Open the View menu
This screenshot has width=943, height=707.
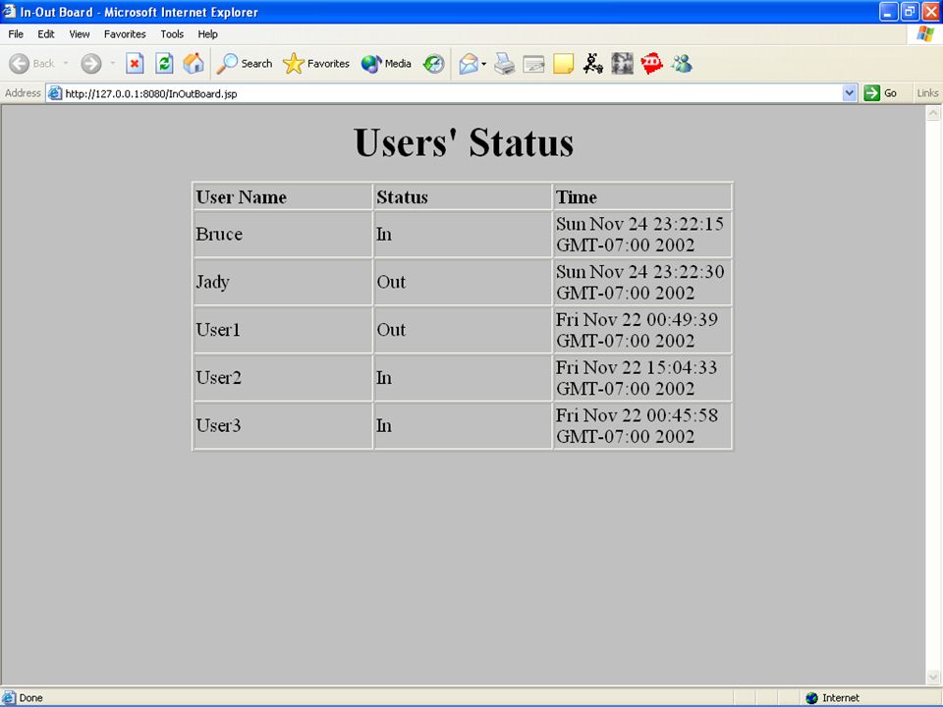pyautogui.click(x=80, y=34)
